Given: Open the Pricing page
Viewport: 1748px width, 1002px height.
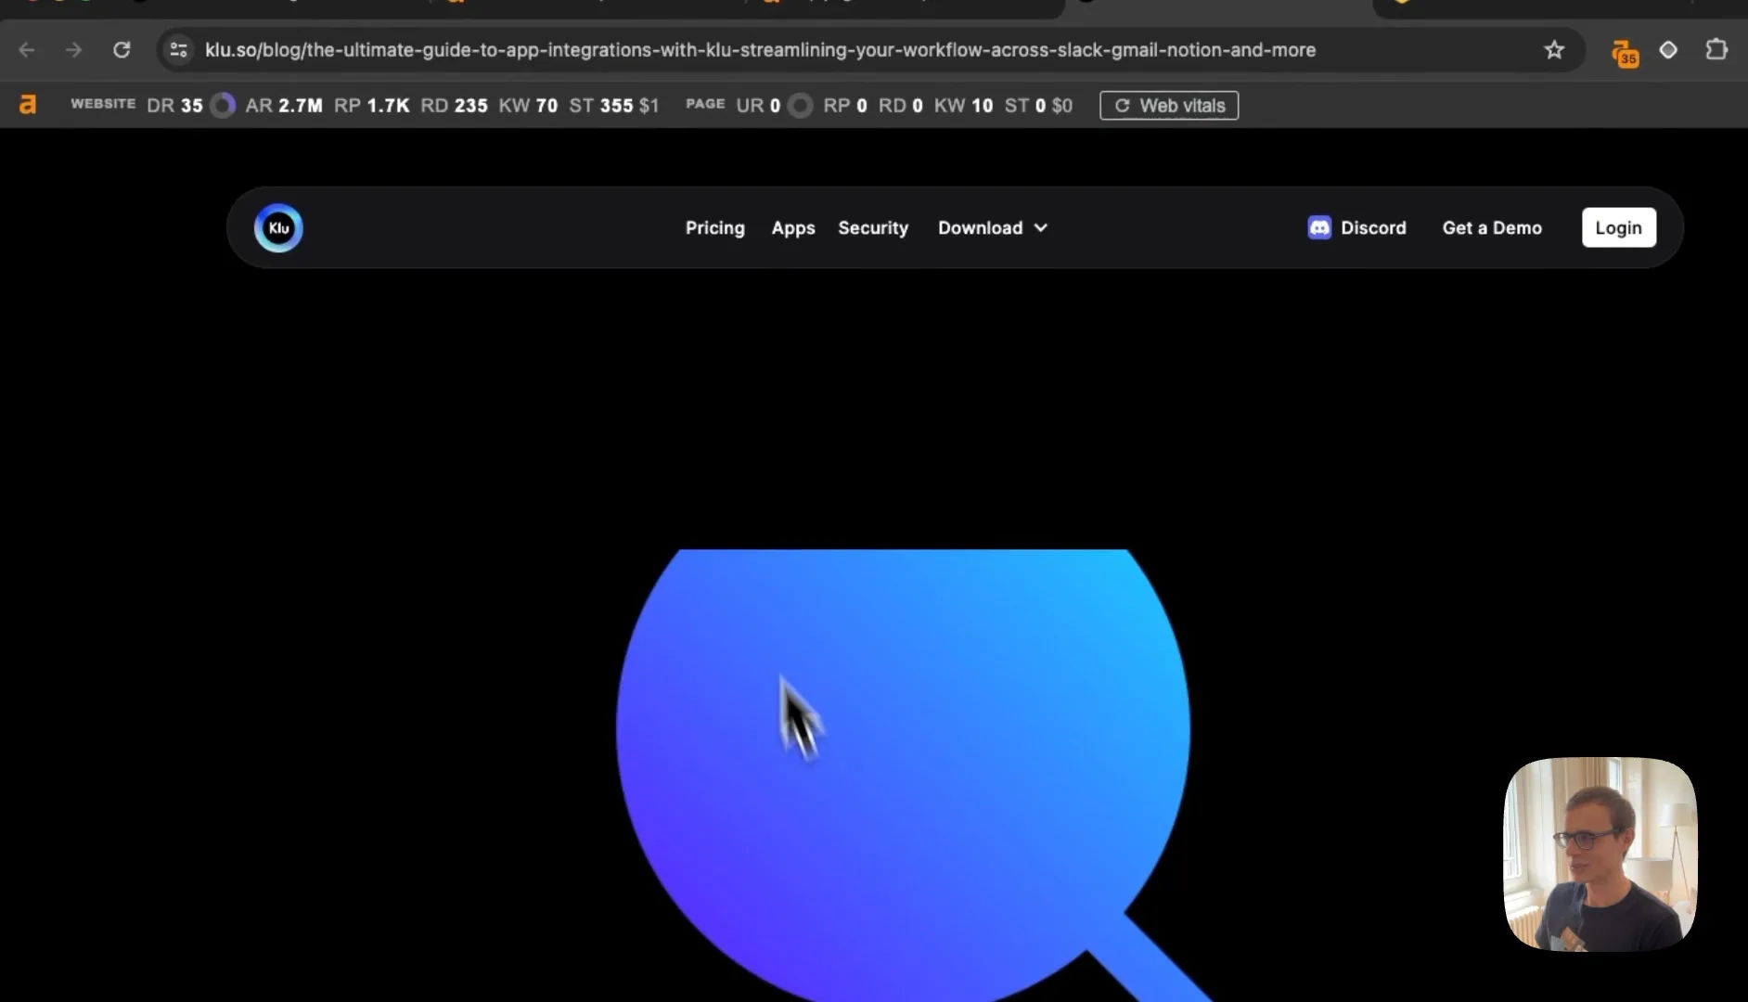Looking at the screenshot, I should click(x=714, y=228).
